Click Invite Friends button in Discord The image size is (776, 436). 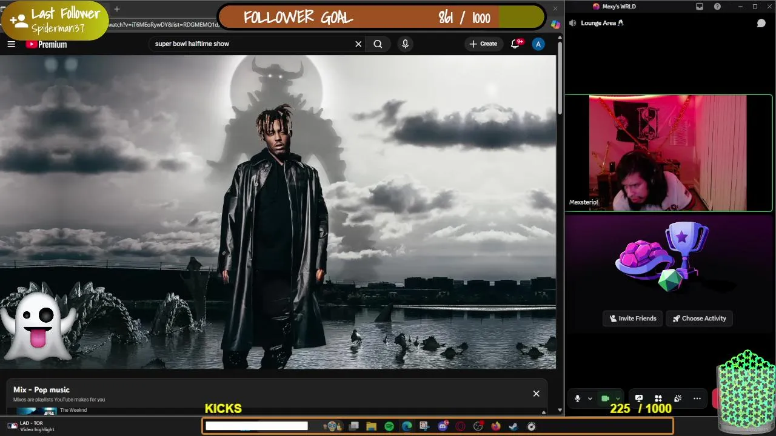point(633,319)
